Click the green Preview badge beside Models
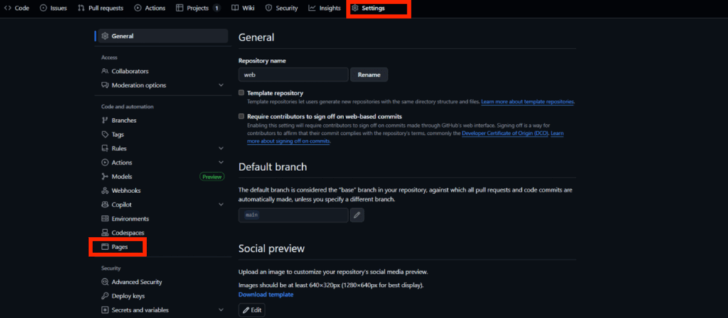728x318 pixels. click(212, 177)
